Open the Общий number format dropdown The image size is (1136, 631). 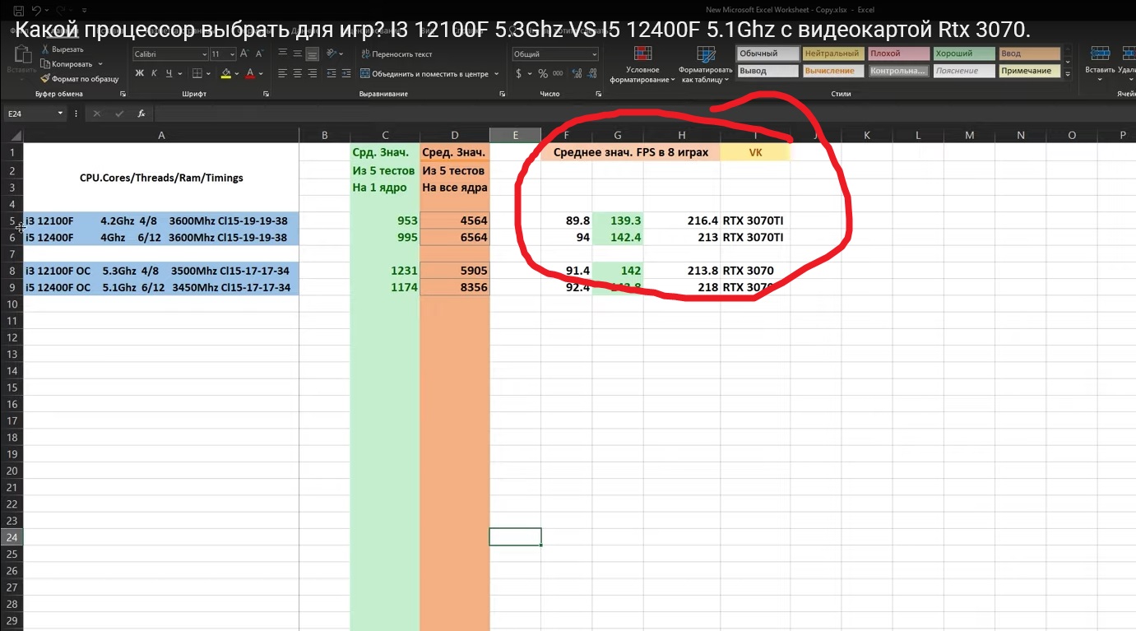click(594, 54)
